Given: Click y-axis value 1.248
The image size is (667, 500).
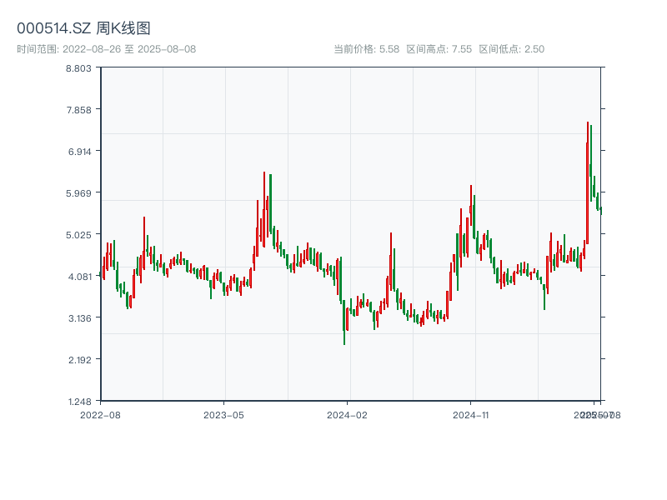Looking at the screenshot, I should (79, 402).
